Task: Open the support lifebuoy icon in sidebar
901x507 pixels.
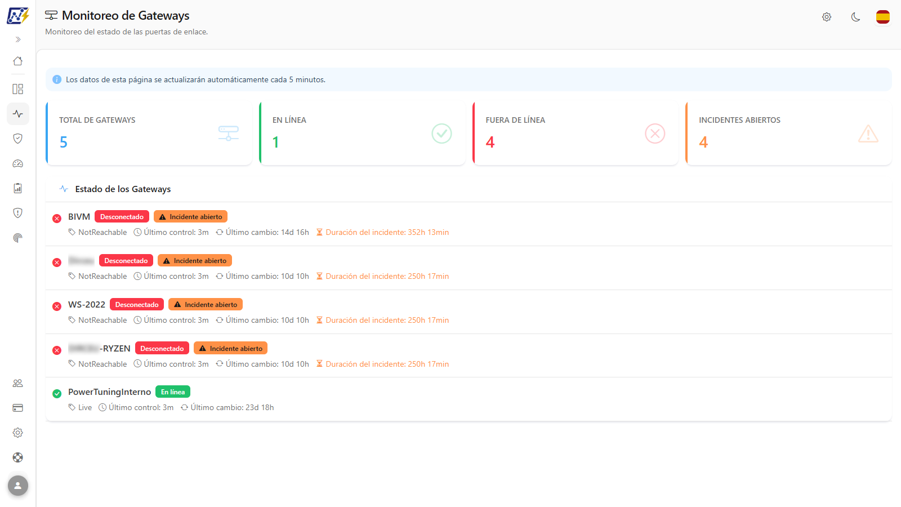Action: coord(18,457)
